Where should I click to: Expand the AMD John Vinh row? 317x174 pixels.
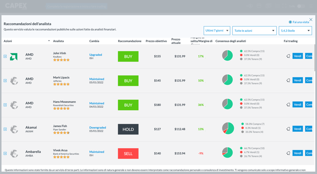(x=5, y=56)
